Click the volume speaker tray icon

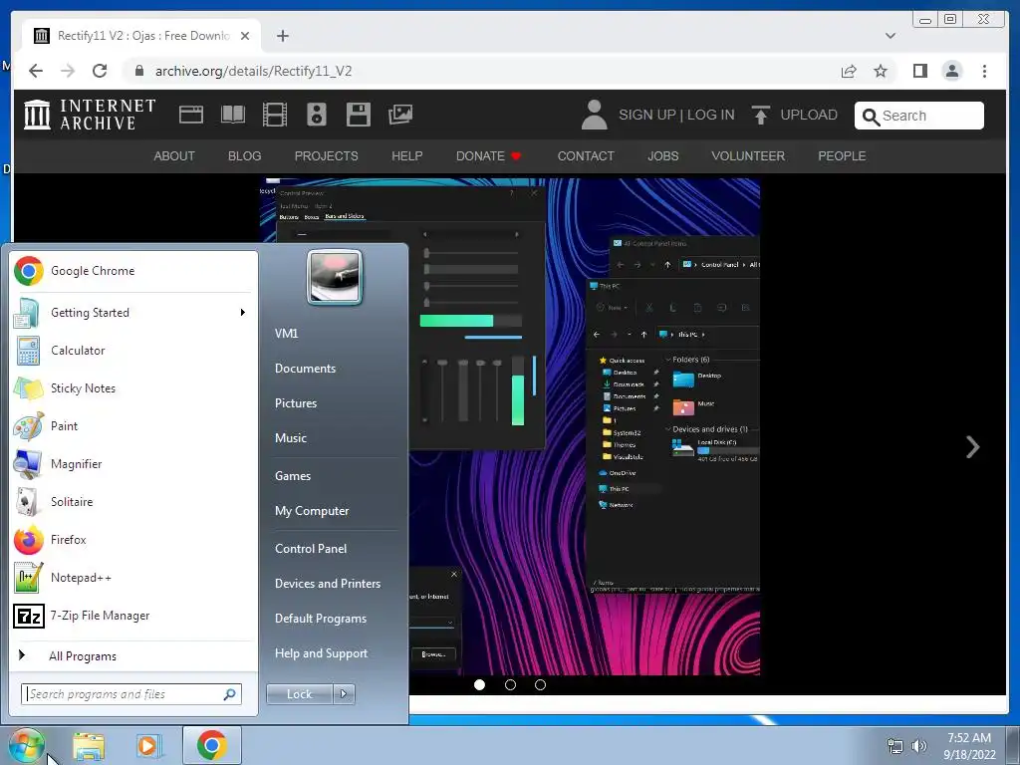pos(918,746)
